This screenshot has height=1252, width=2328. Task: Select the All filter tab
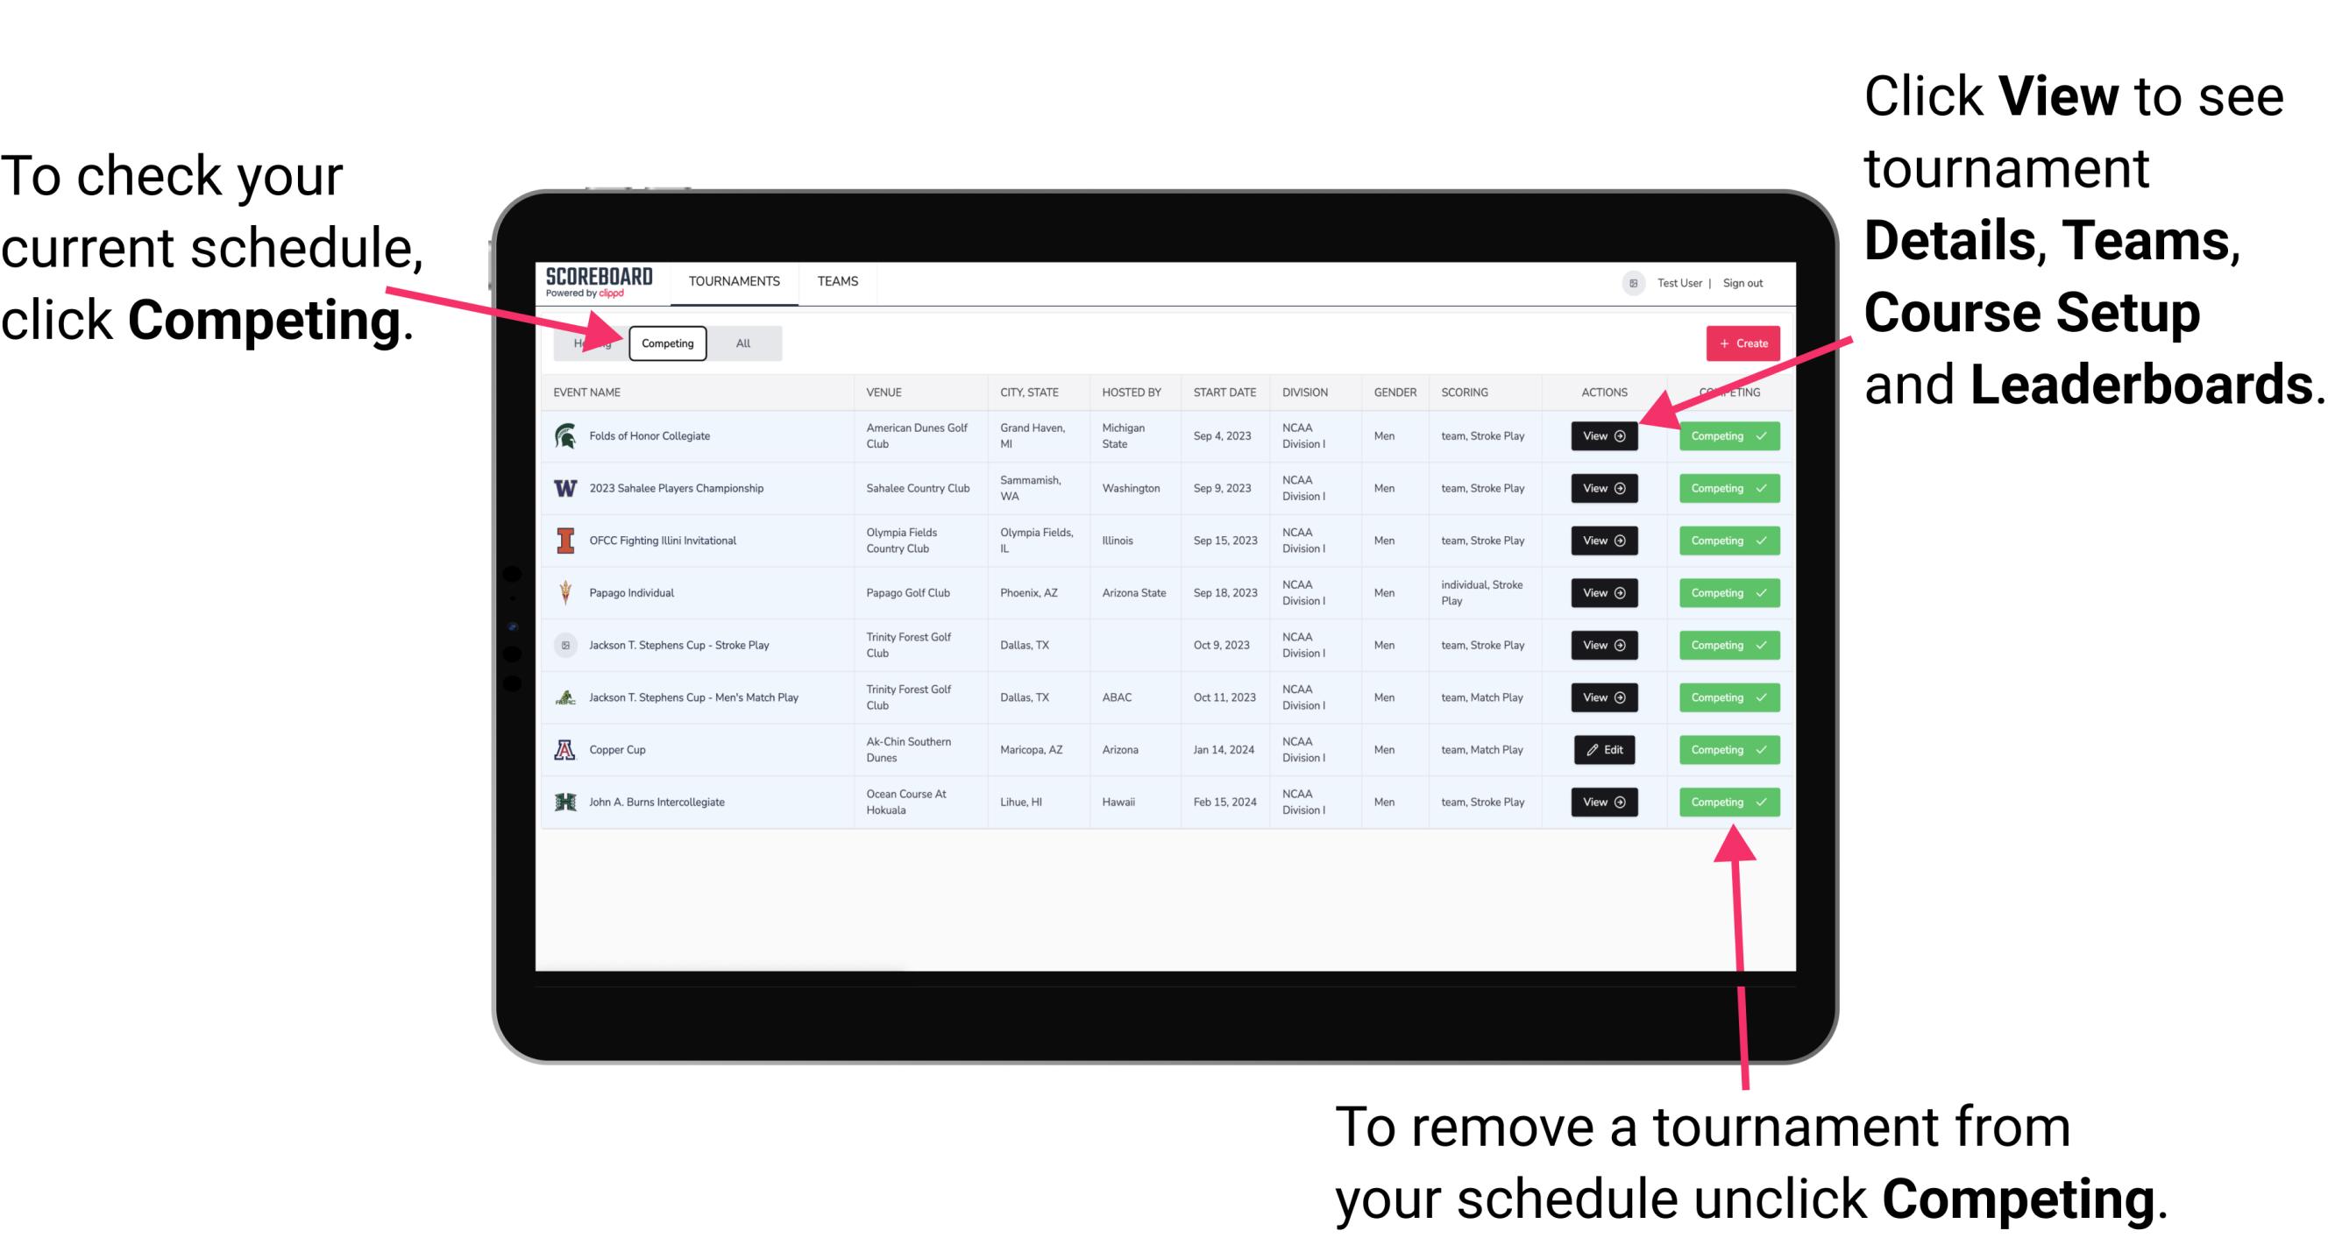point(742,343)
